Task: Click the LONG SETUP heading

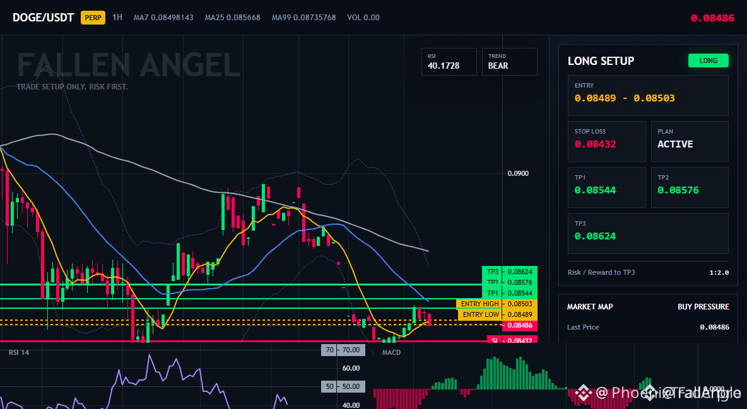Action: (601, 61)
